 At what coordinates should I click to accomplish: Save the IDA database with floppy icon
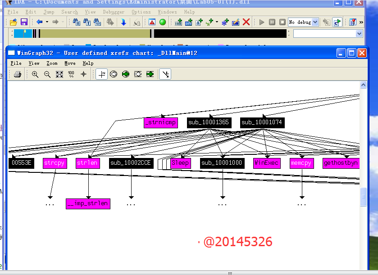[x=24, y=22]
